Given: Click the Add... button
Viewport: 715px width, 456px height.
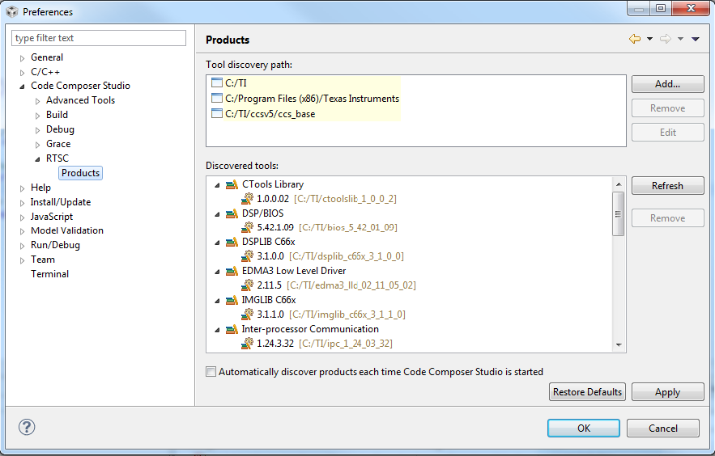Looking at the screenshot, I should [x=667, y=84].
